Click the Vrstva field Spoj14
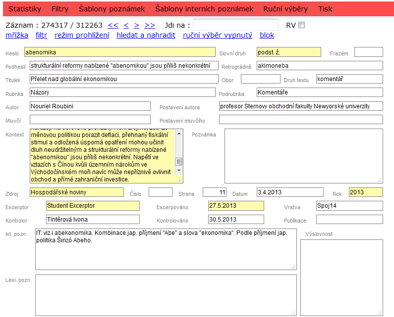 click(349, 206)
